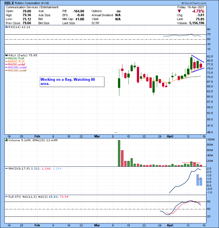This screenshot has height=228, width=219.
Task: Click the upper blue flag trendline on price chart
Action: coord(198,59)
